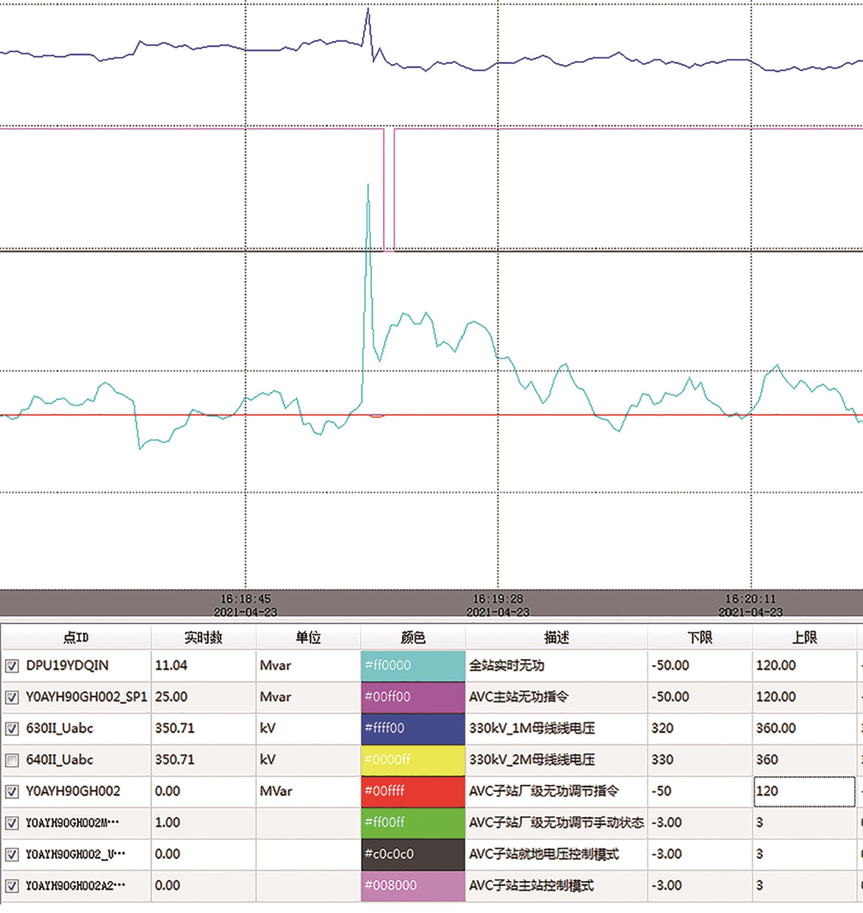Click the 16:20:11 time axis label
863x913 pixels.
(x=751, y=599)
